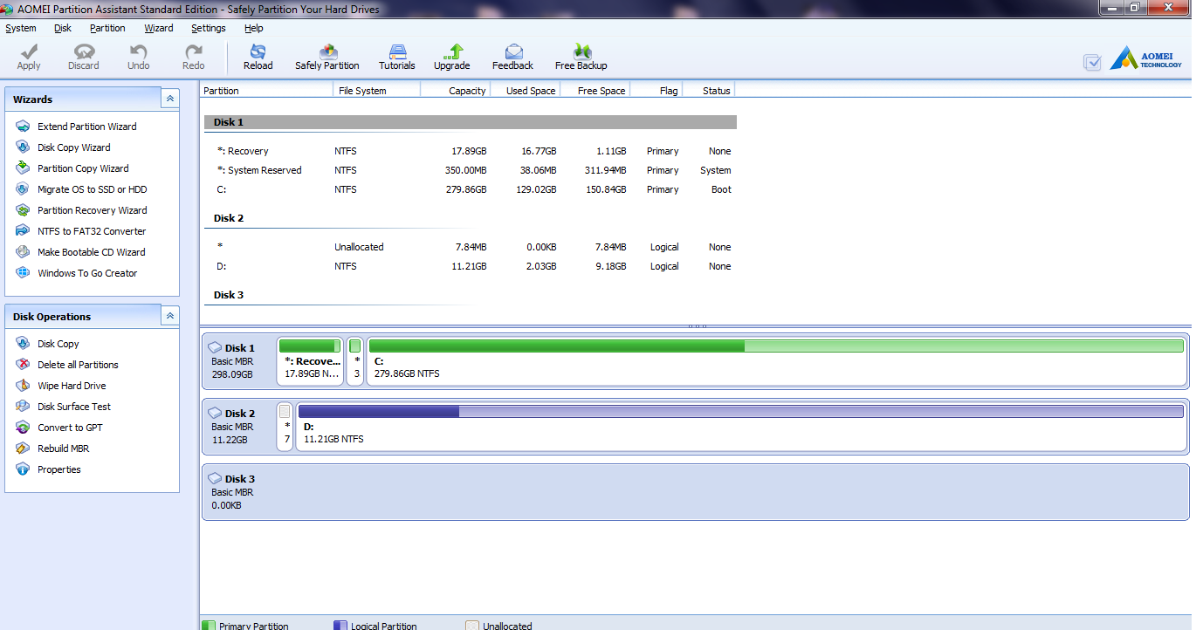This screenshot has width=1196, height=630.
Task: Click the Partition Copy Wizard icon
Action: pyautogui.click(x=23, y=168)
